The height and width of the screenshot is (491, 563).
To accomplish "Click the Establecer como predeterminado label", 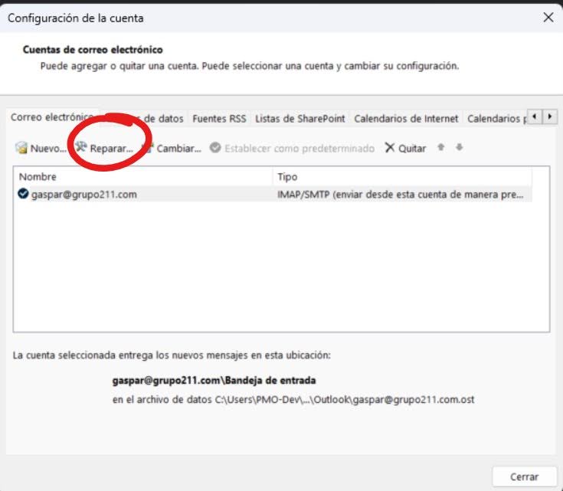I will coord(300,149).
